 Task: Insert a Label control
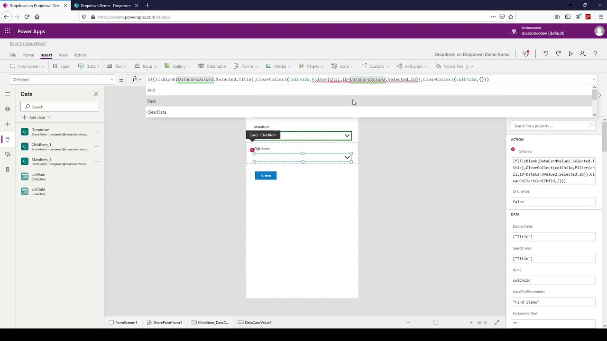(62, 66)
